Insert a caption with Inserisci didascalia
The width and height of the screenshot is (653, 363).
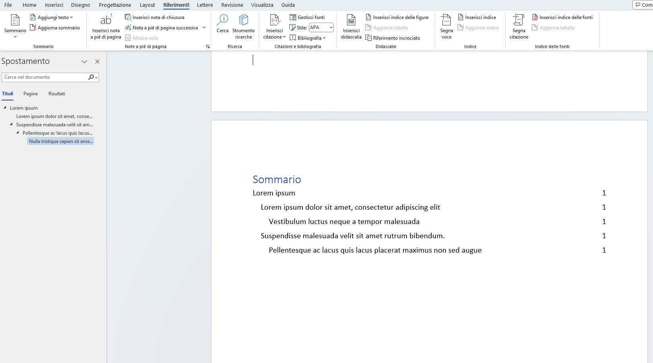tap(351, 27)
